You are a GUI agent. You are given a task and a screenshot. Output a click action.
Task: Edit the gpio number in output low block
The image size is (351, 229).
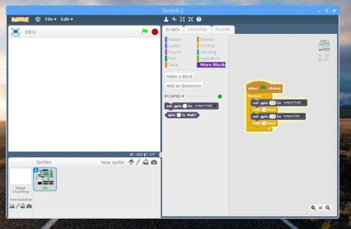pos(272,117)
